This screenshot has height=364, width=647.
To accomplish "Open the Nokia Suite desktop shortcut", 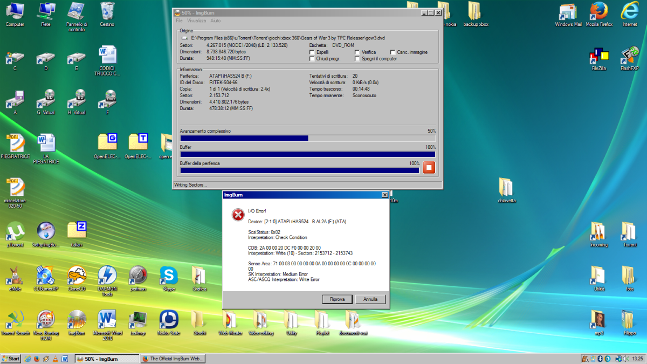I will tap(169, 320).
